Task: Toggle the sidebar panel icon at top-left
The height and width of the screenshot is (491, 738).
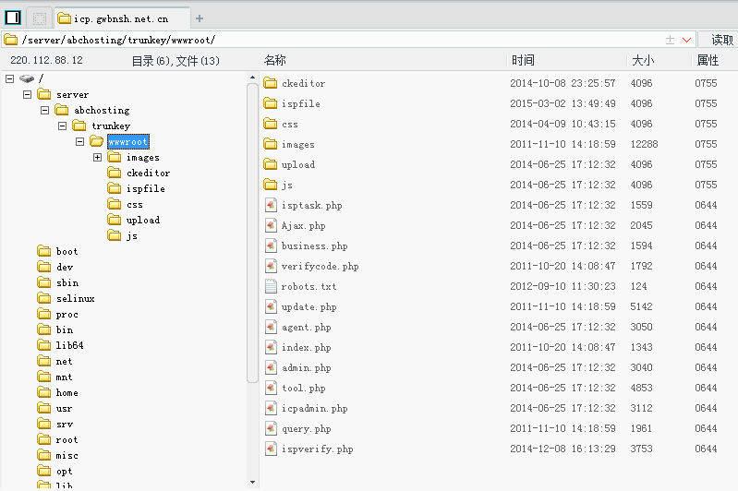Action: (x=13, y=18)
